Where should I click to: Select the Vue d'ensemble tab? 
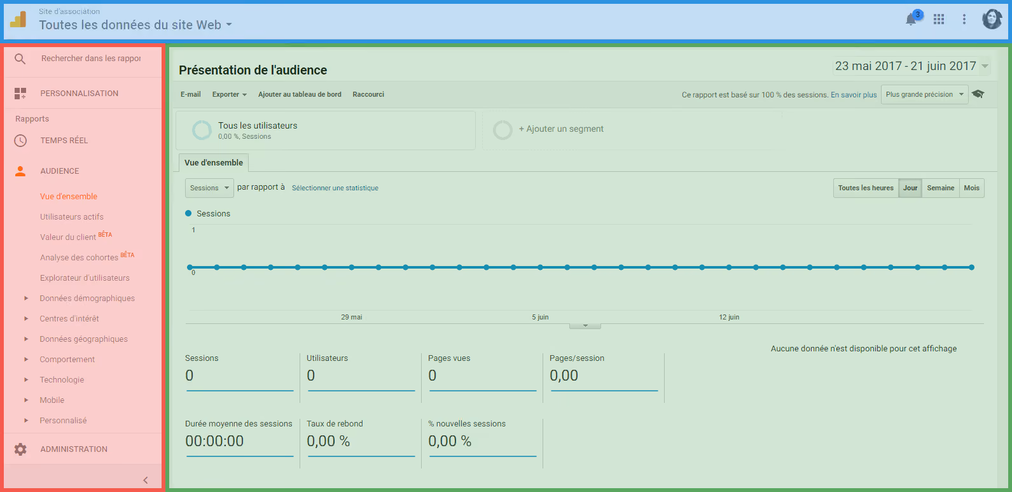point(214,163)
